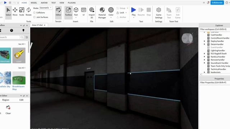Viewport: 230px width, 129px height.
Task: Open Game Settings
Action: (x=158, y=13)
